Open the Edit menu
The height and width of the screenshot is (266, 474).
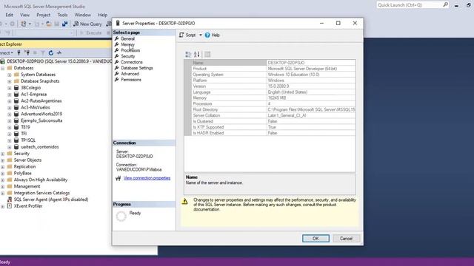tap(9, 15)
